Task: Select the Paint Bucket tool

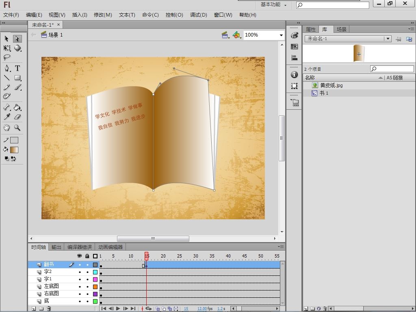Action: 17,108
